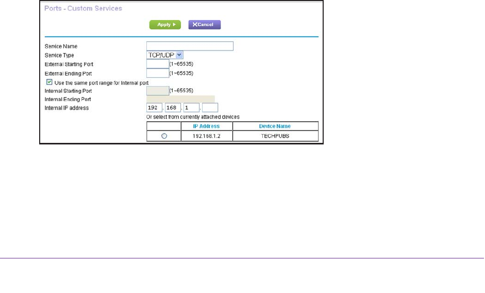The image size is (485, 293).
Task: Click the Ports - Custom Services title
Action: [x=83, y=8]
